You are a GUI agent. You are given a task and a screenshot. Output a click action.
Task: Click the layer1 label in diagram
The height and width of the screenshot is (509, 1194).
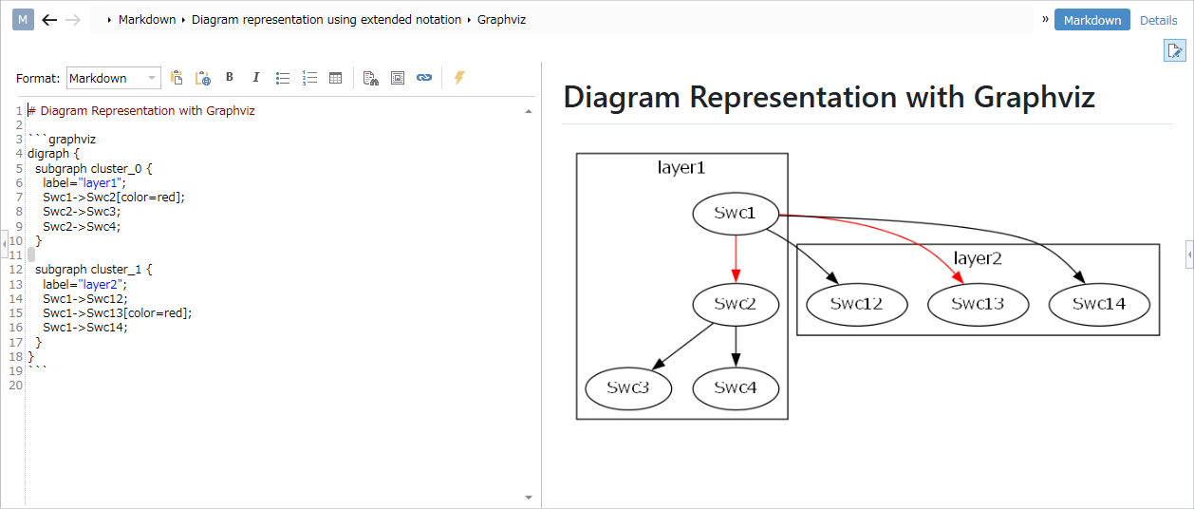pyautogui.click(x=681, y=168)
